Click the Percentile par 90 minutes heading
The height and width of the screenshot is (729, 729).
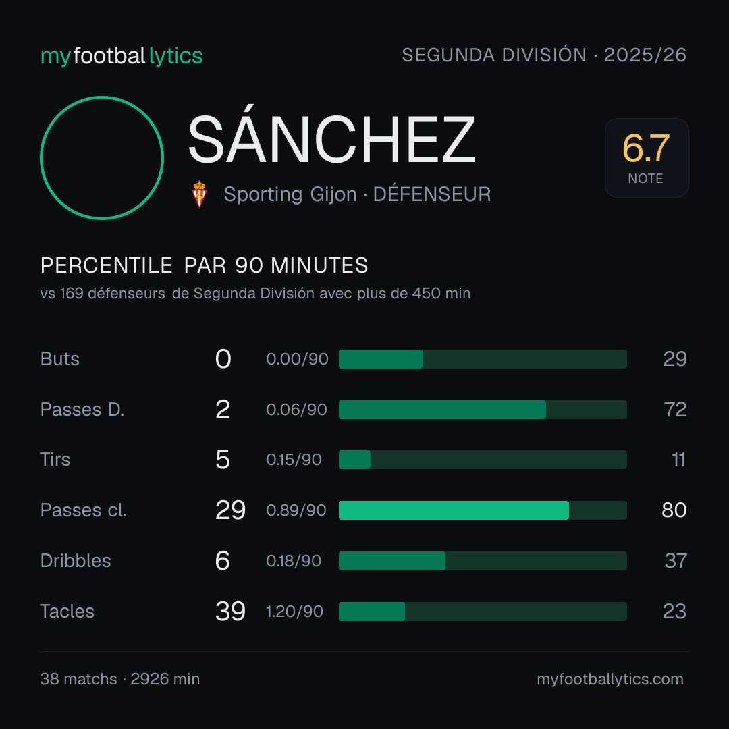204,265
